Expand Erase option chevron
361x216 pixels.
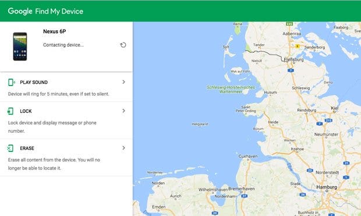pos(123,148)
